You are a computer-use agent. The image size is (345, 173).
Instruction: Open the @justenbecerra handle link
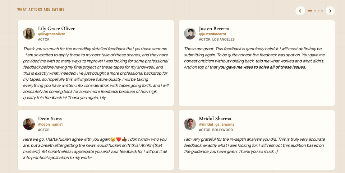(x=212, y=34)
